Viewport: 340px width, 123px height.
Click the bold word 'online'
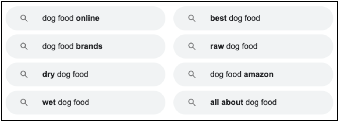(88, 19)
